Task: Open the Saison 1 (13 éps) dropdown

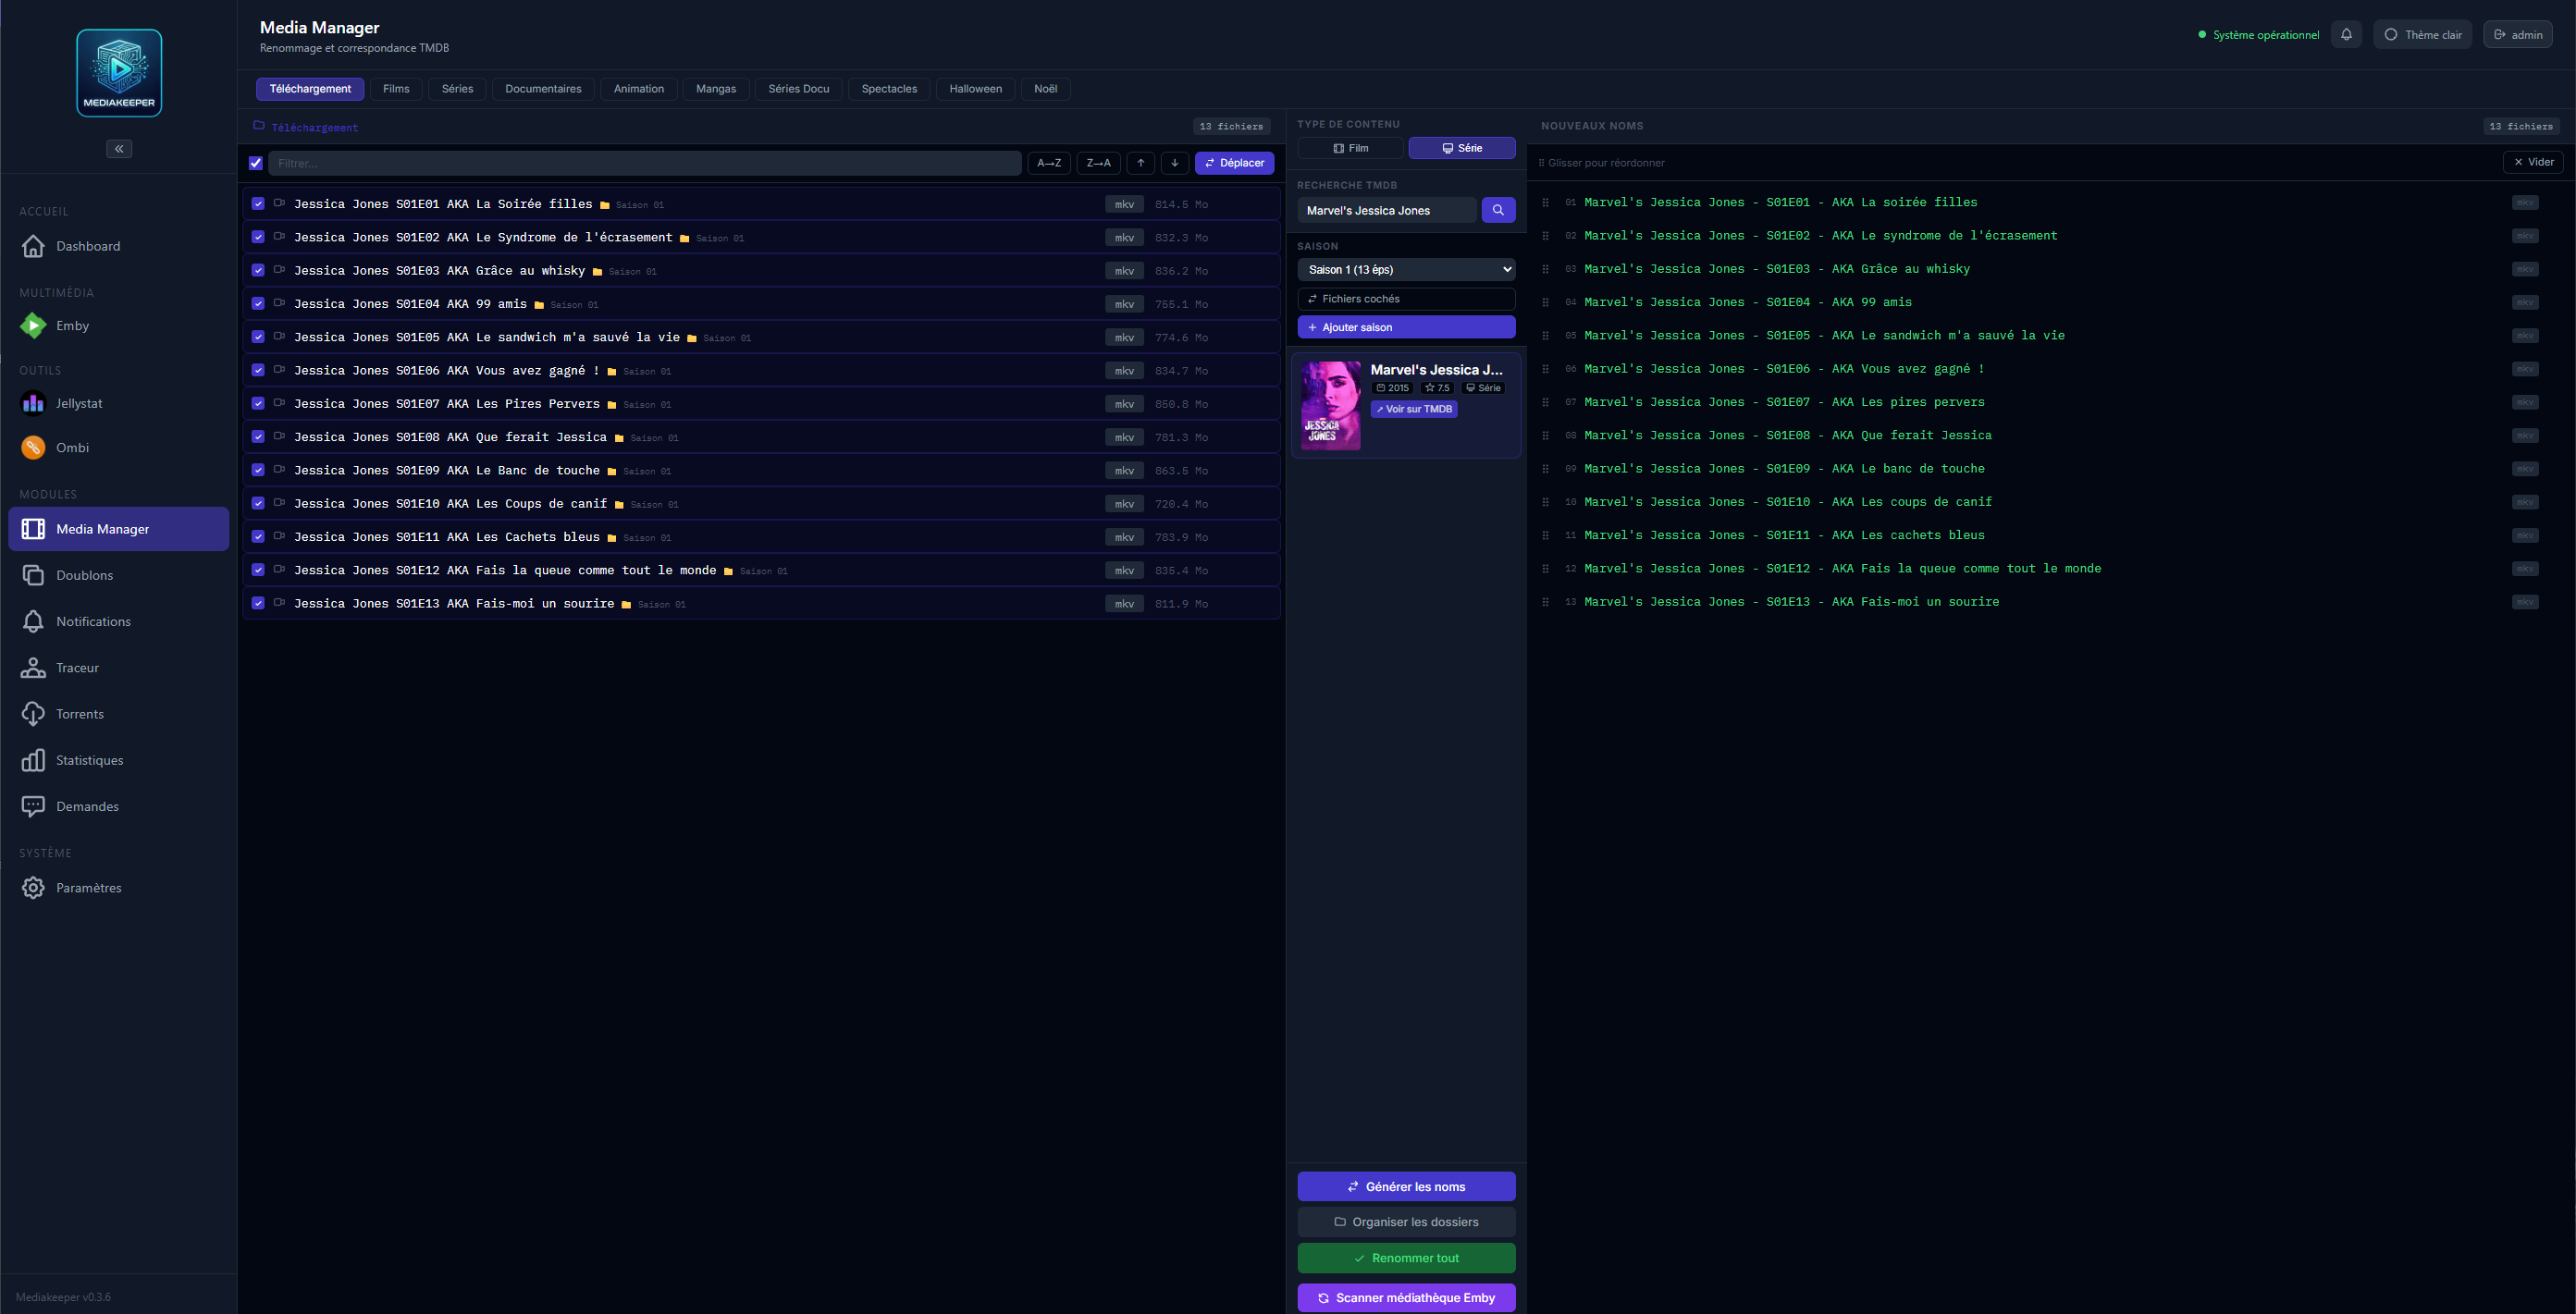Action: click(1406, 270)
